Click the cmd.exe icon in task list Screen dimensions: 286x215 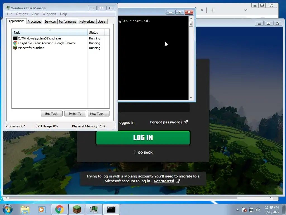tap(15, 38)
